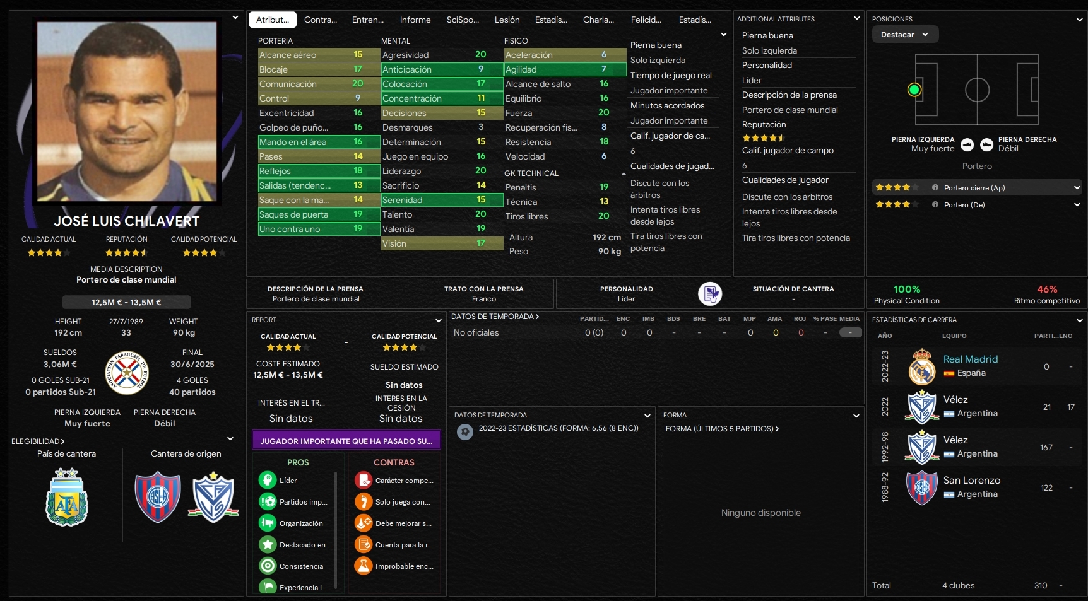
Task: Click the pros list vertical scrollbar
Action: pyautogui.click(x=336, y=530)
